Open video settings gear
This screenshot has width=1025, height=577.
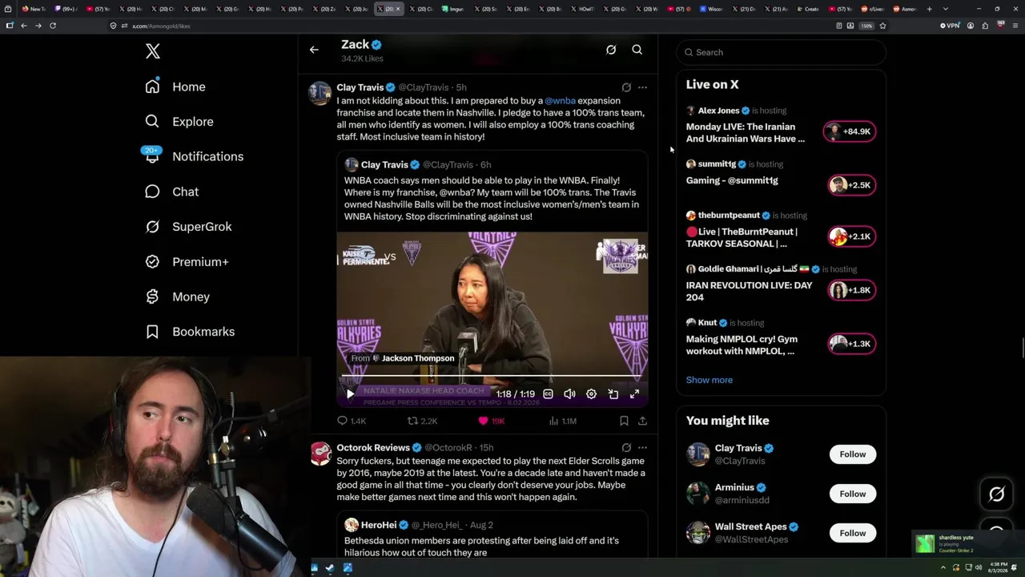point(591,394)
